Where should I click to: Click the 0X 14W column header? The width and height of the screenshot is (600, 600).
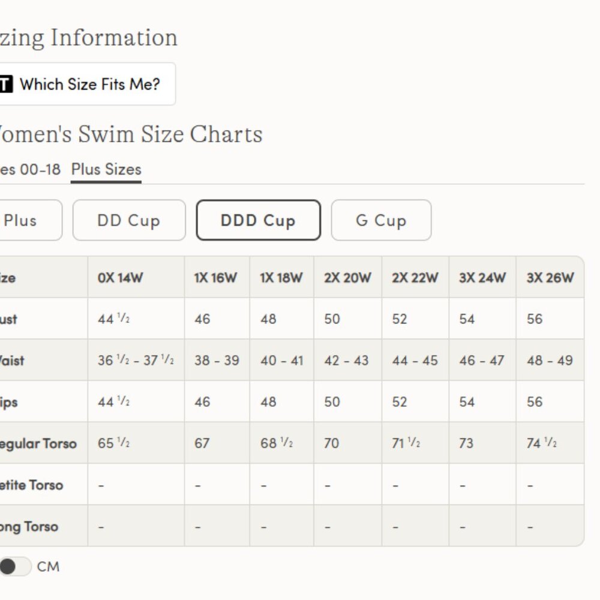[x=121, y=278]
